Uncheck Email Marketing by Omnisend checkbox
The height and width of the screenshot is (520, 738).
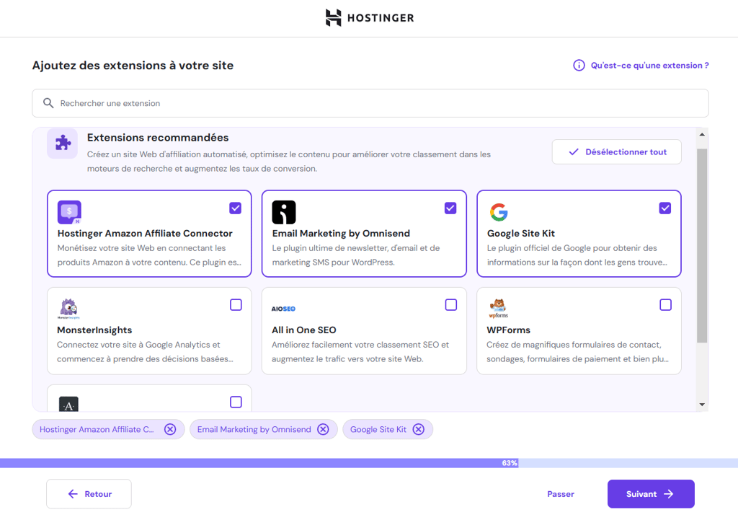450,208
